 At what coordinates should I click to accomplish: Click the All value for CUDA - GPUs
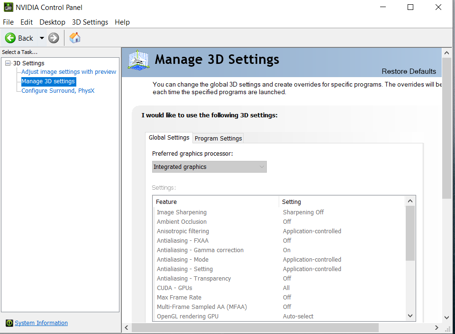click(x=286, y=288)
